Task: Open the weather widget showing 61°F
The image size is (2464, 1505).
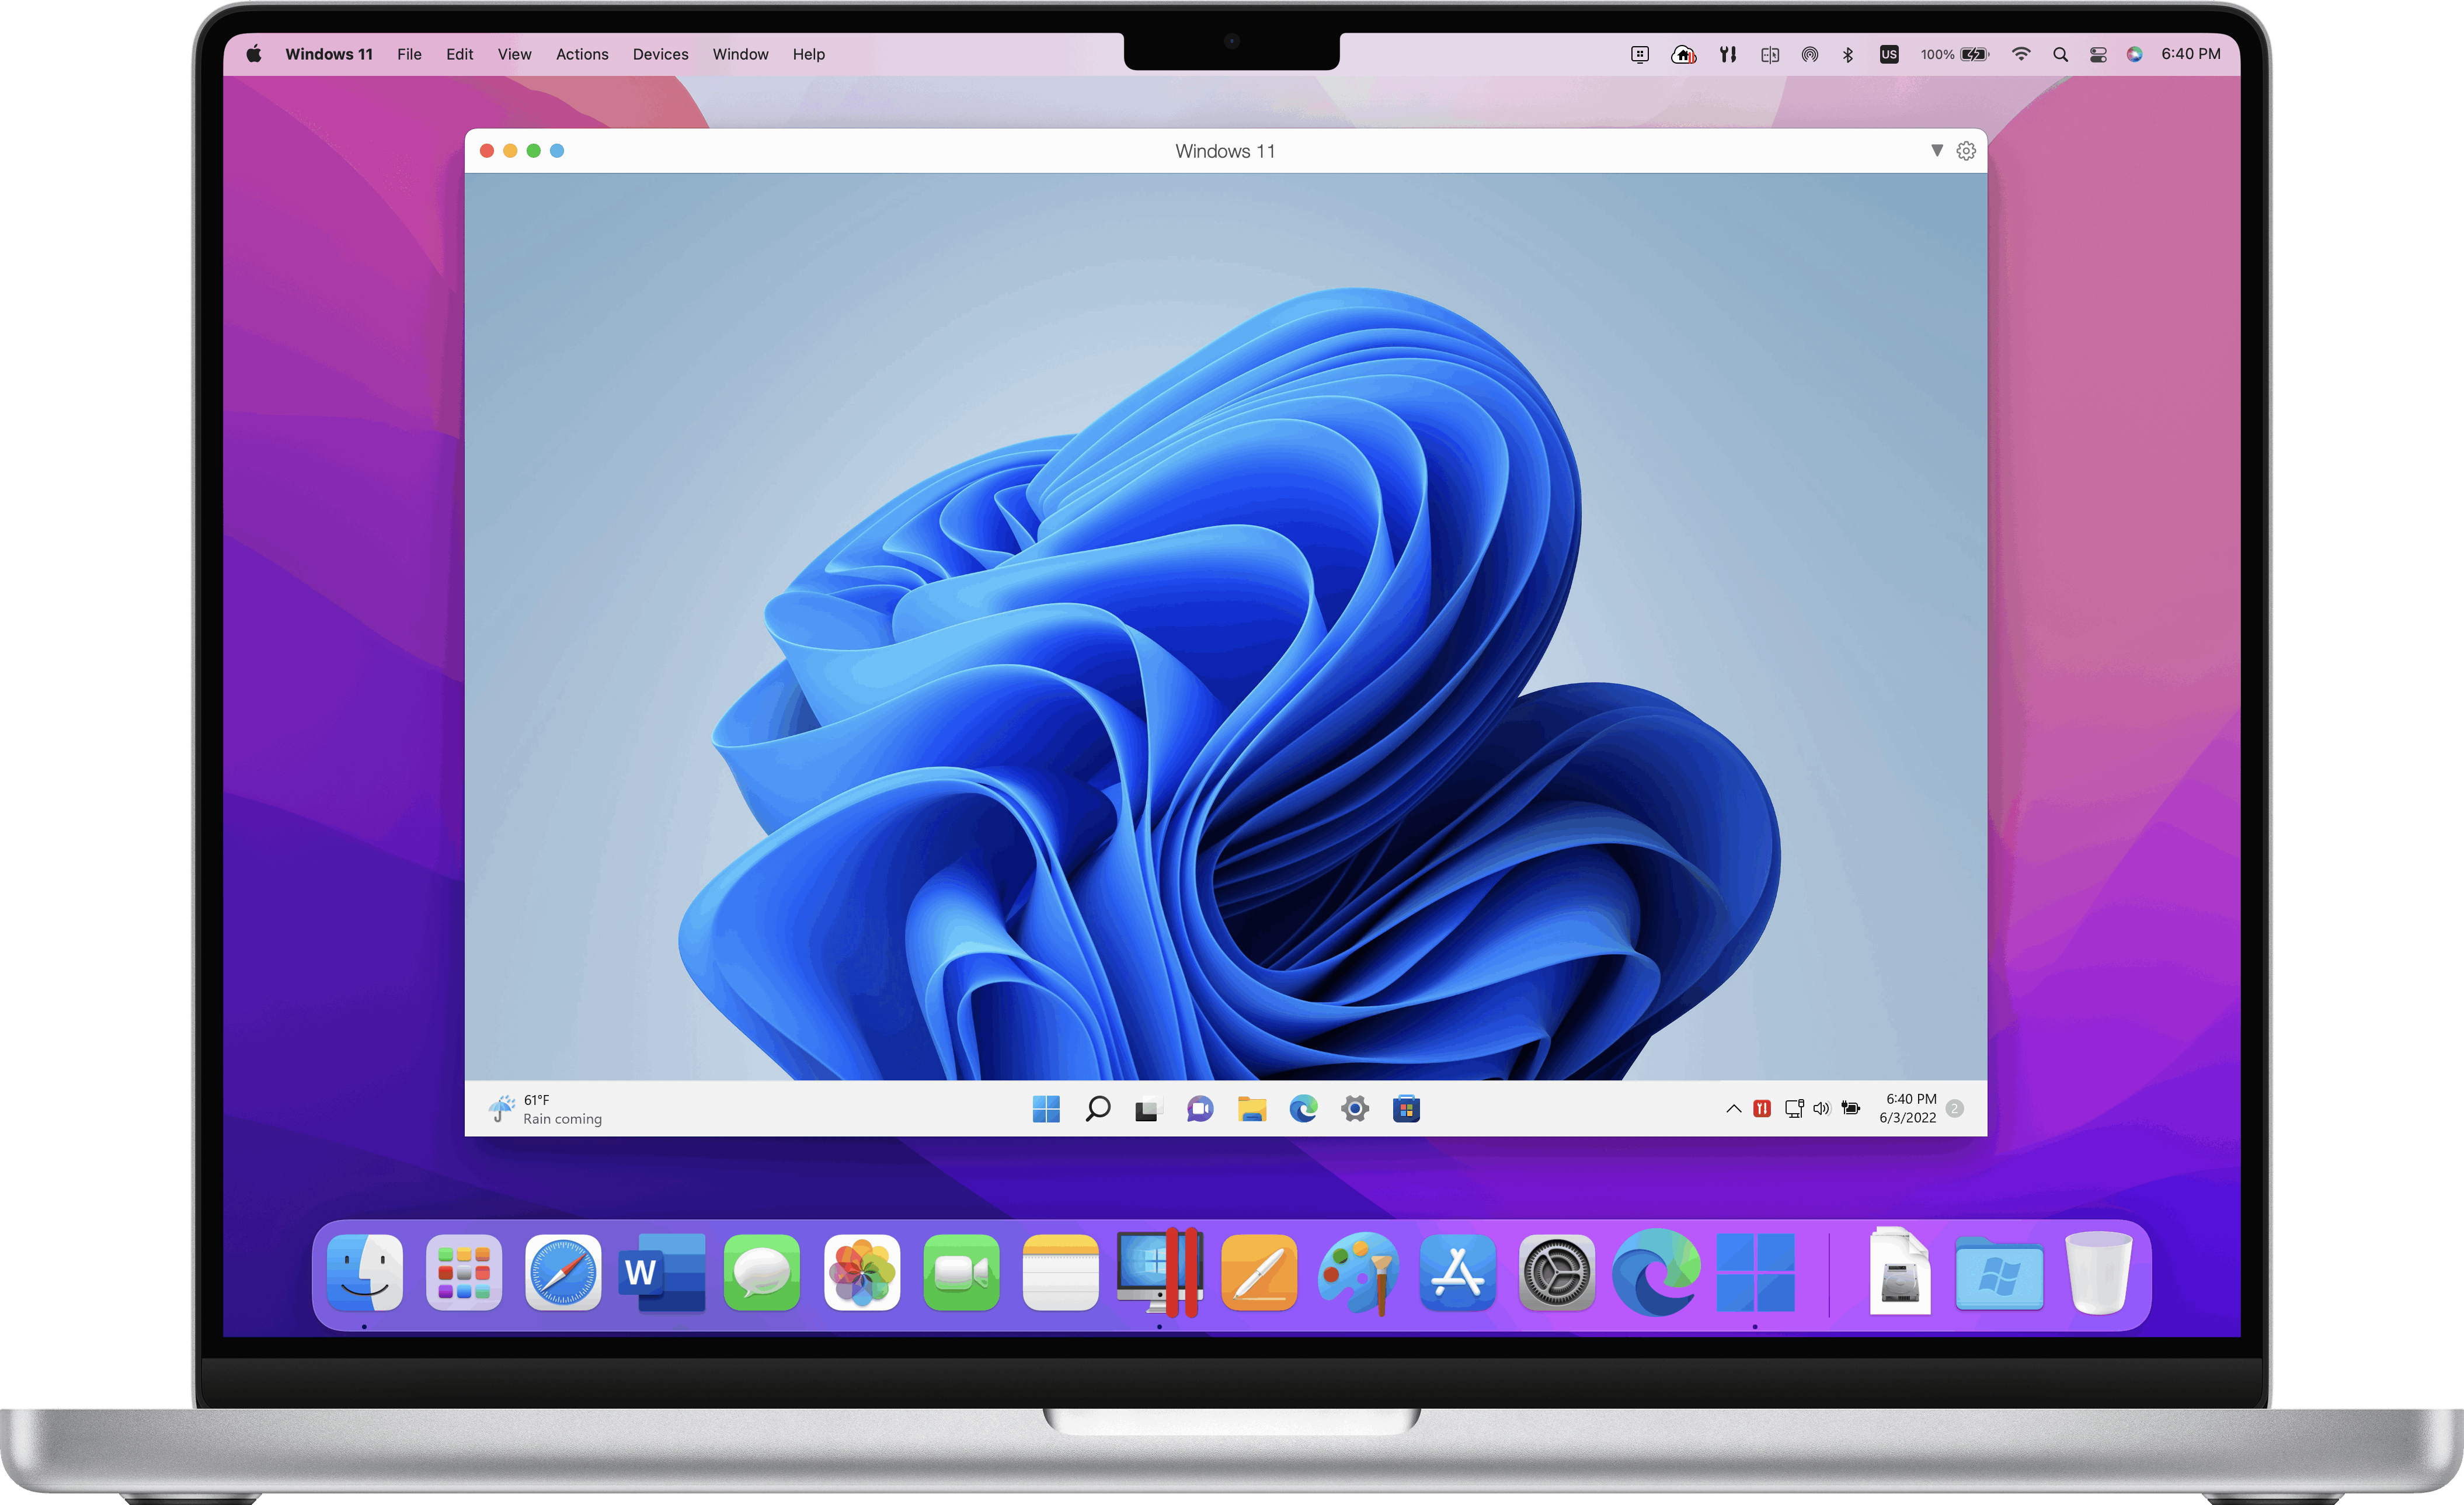Action: [x=545, y=1109]
